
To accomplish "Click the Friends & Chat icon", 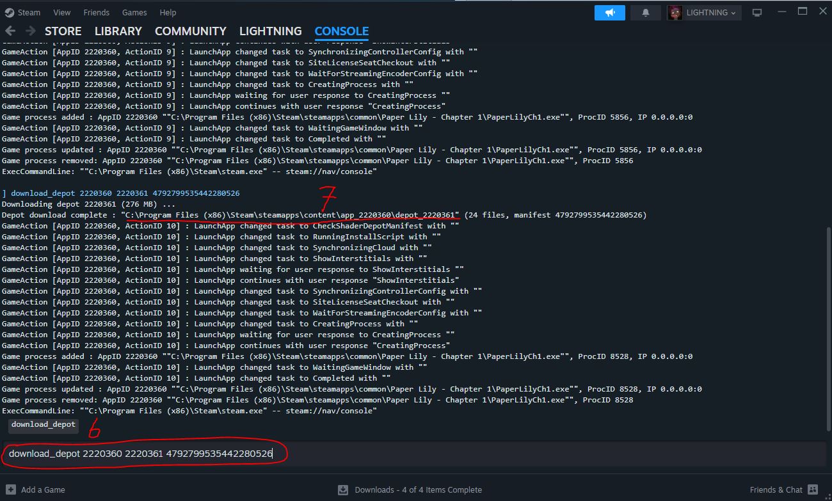I will coord(813,489).
